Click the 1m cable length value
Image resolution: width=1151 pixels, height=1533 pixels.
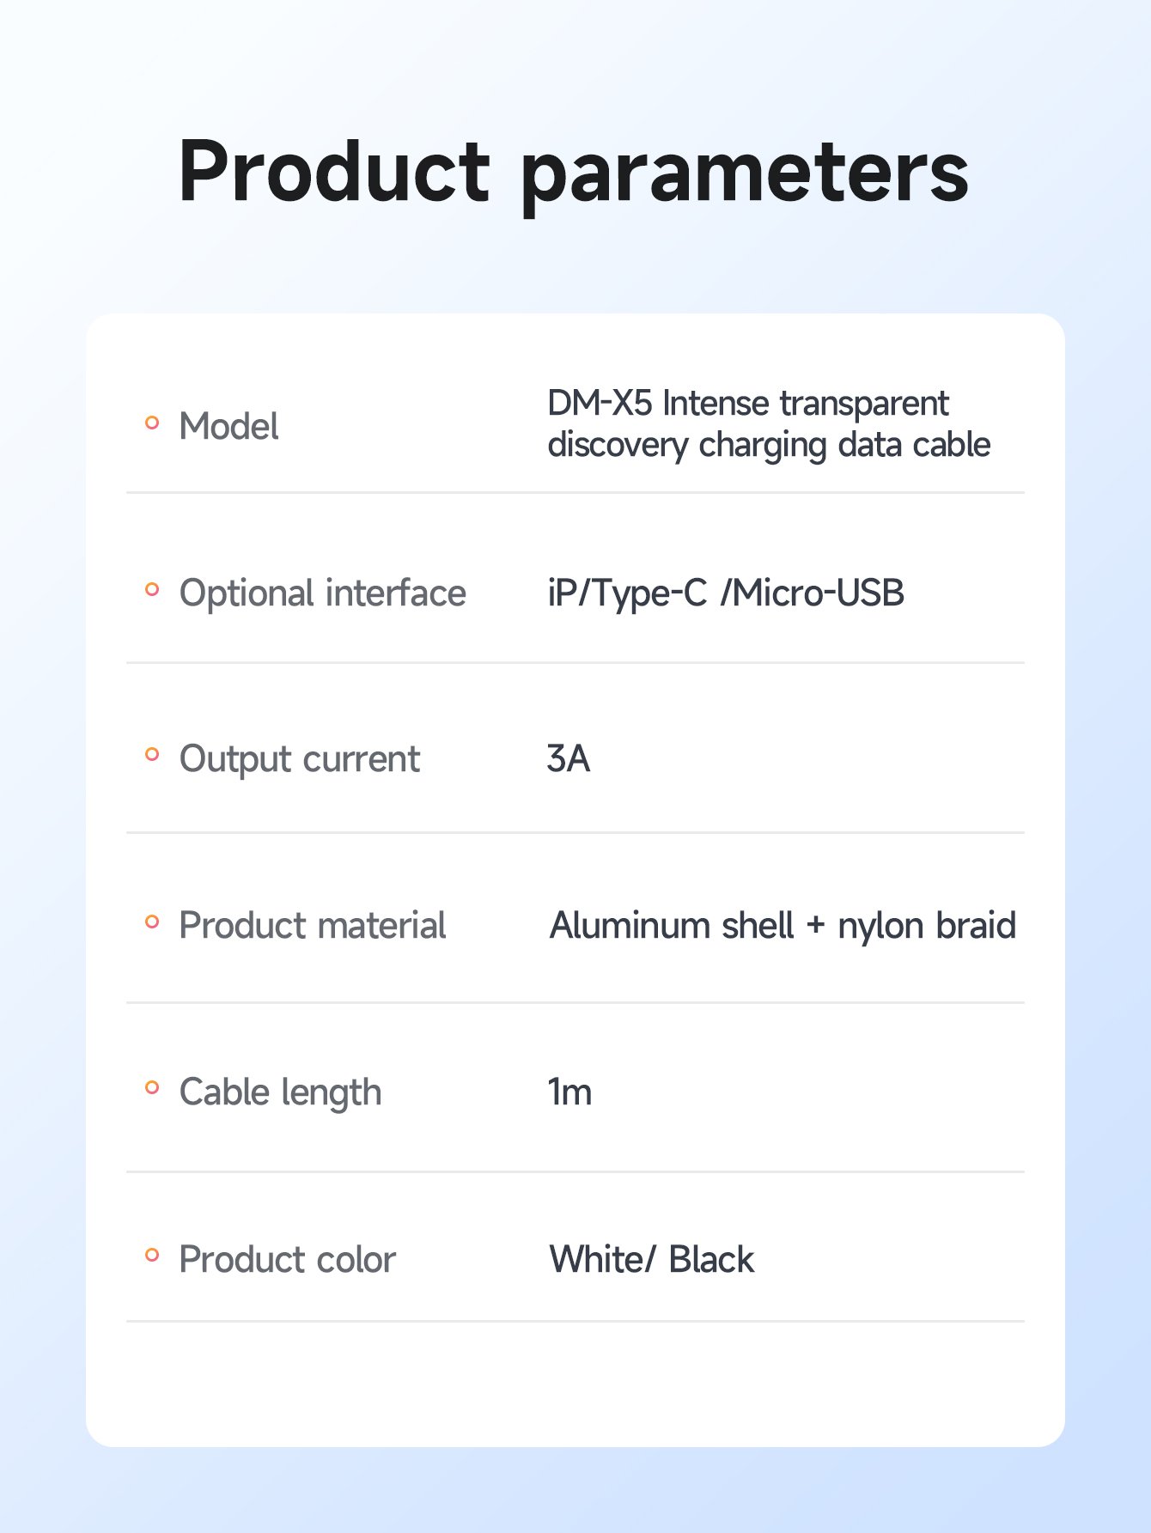pyautogui.click(x=570, y=1092)
